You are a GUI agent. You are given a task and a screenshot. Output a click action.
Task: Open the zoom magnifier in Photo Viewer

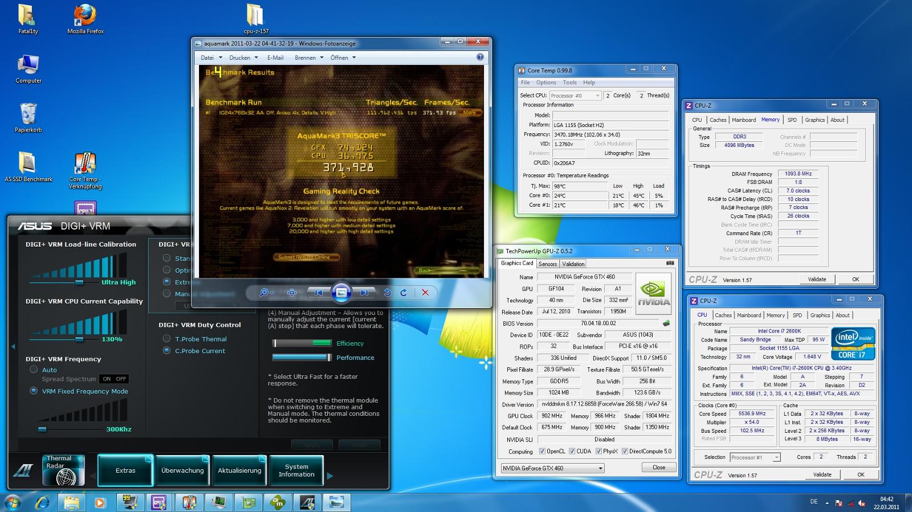tap(266, 293)
